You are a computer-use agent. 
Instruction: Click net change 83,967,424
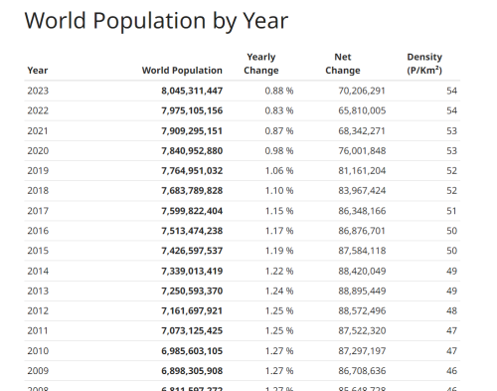point(362,191)
